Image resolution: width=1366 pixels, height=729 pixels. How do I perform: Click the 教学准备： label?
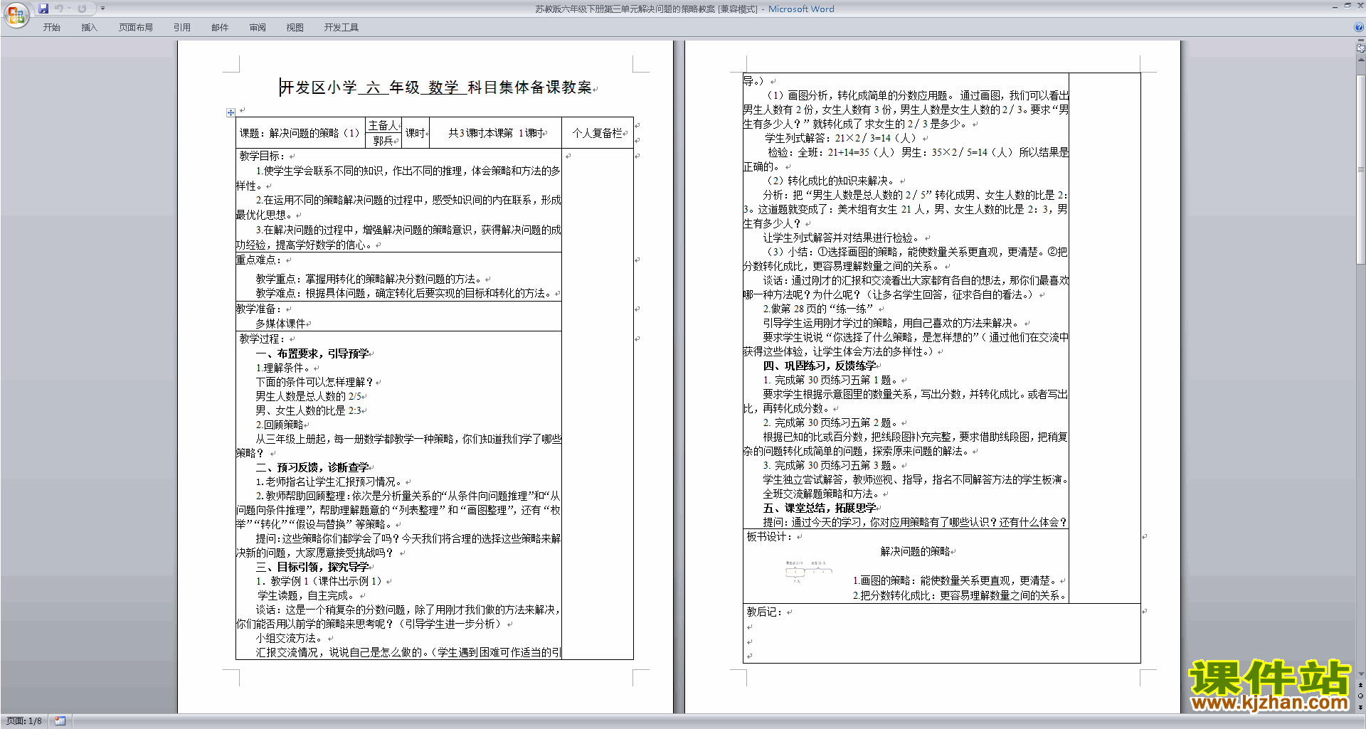(x=259, y=309)
